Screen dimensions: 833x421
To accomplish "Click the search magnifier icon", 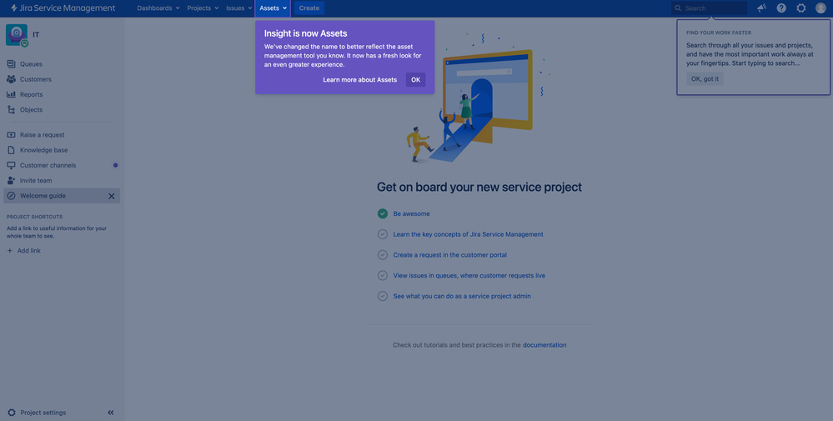I will (x=678, y=8).
